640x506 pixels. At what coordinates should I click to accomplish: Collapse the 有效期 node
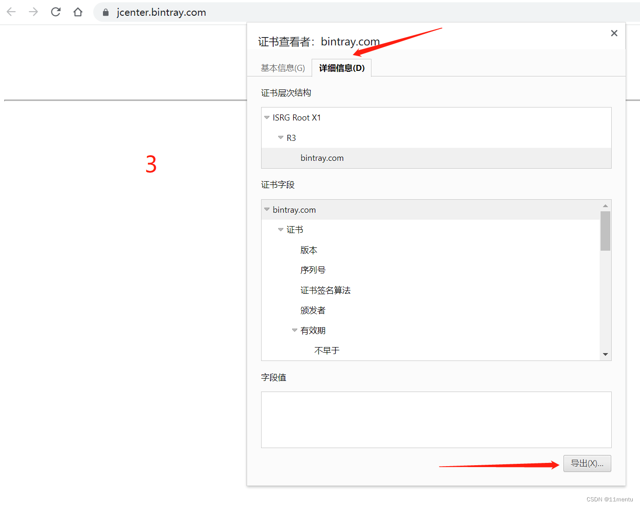[x=294, y=330]
